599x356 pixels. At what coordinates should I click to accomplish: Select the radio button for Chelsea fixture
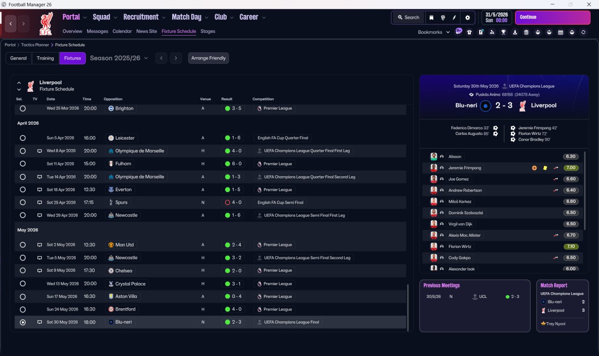22,271
